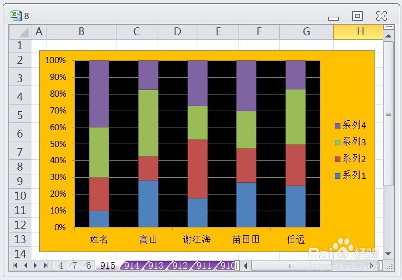Screen dimensions: 402x280
Task: Close the workbook window
Action: click(x=381, y=16)
